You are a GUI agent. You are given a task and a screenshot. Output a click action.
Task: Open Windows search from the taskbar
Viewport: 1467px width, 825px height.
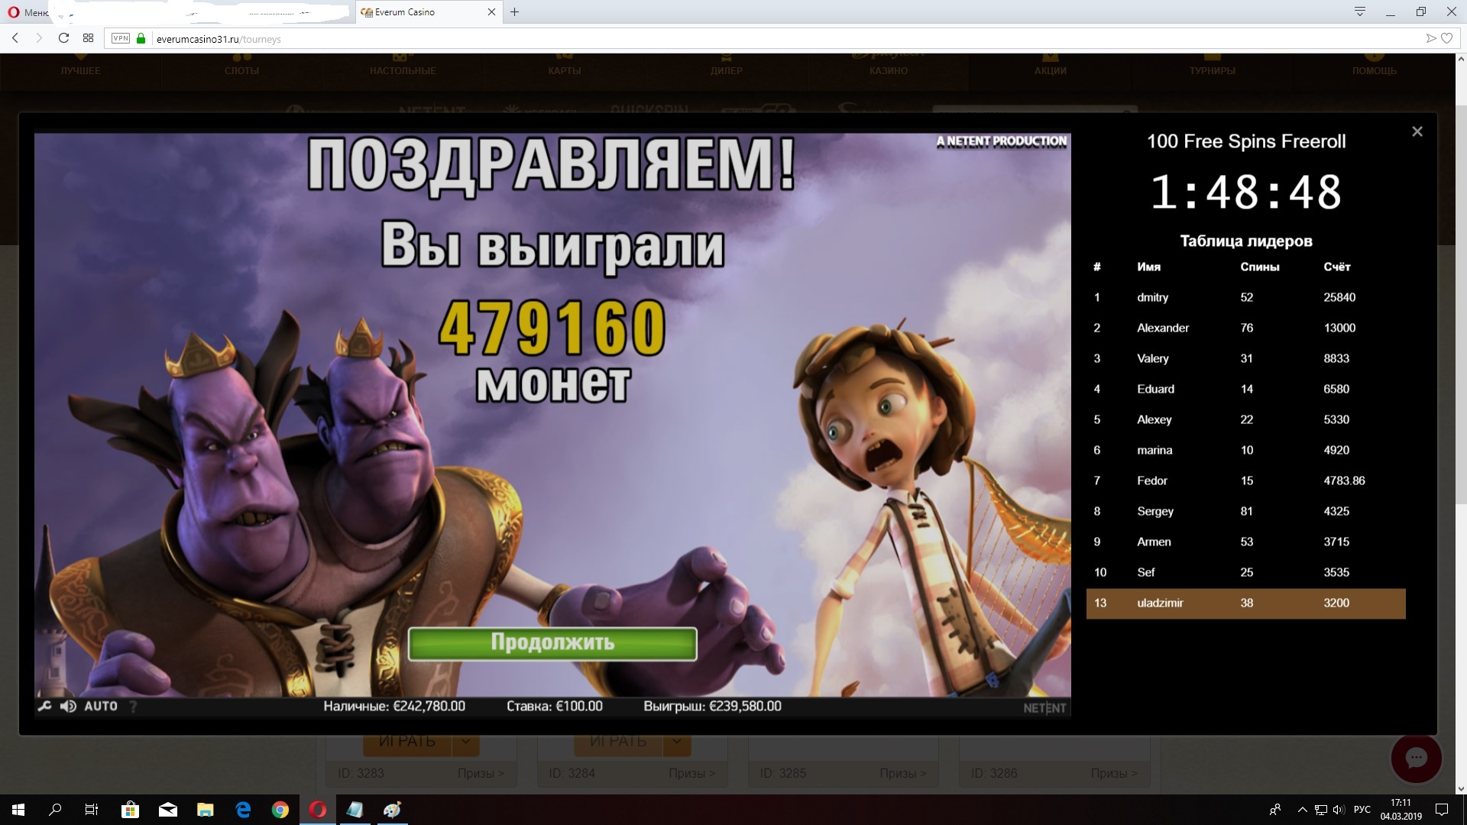point(55,810)
